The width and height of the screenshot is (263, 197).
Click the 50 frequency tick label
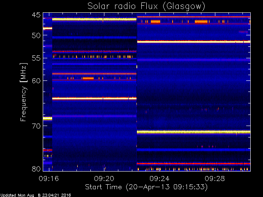click(36, 35)
